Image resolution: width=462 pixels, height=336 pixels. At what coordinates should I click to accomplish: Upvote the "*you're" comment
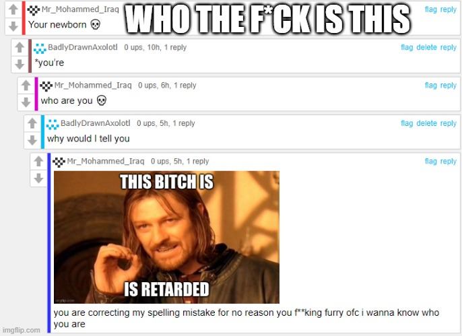[x=20, y=47]
